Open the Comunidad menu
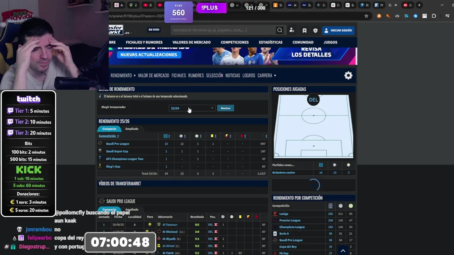The width and height of the screenshot is (454, 255). coord(303,42)
